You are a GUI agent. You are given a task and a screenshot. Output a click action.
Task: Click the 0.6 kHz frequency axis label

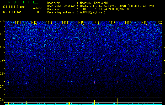pyautogui.click(x=2, y=100)
